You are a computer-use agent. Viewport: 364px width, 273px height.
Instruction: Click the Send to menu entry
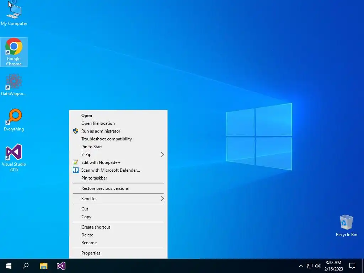118,199
